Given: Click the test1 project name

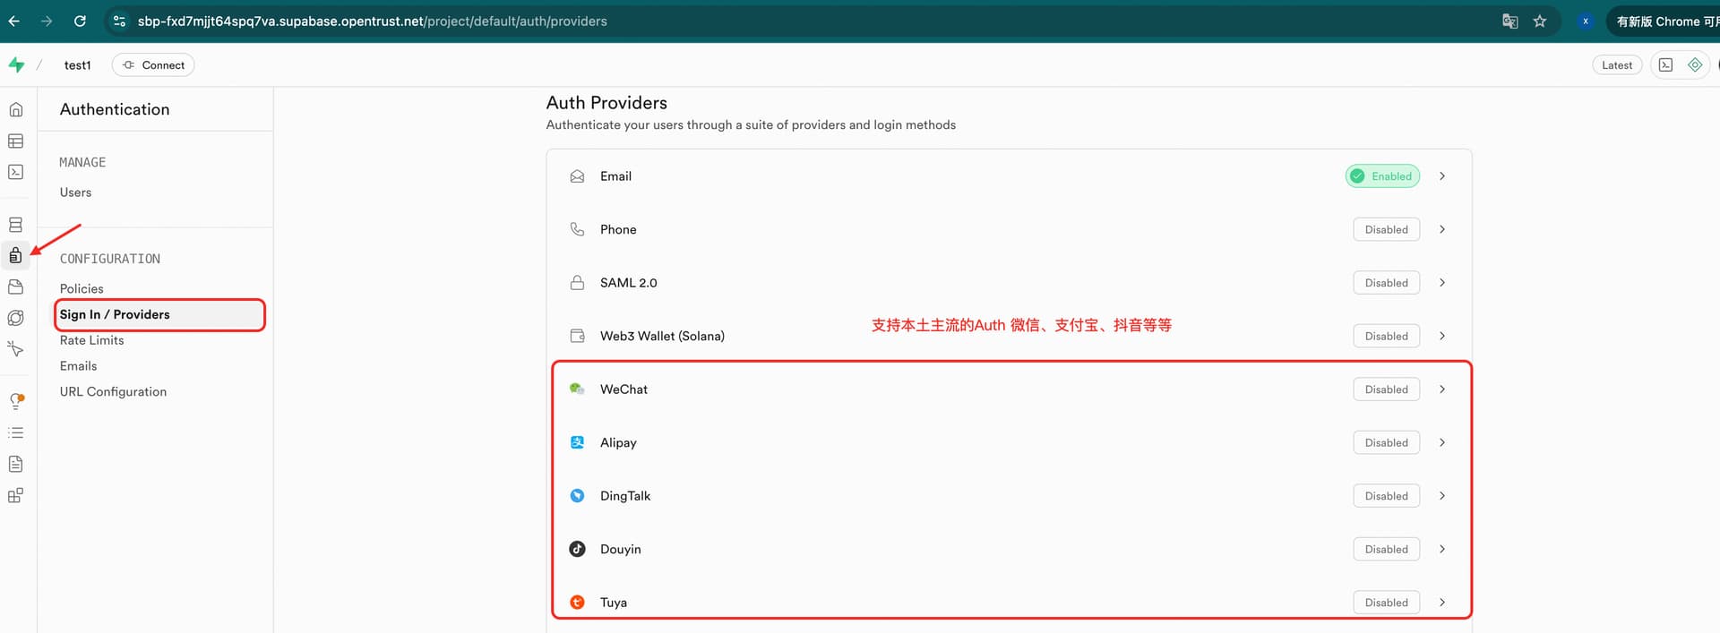Looking at the screenshot, I should pos(77,64).
